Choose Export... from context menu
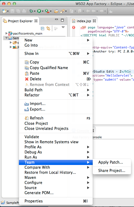 (x=56, y=109)
